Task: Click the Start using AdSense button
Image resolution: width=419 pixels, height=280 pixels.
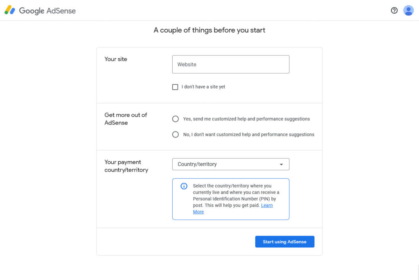Action: [285, 242]
